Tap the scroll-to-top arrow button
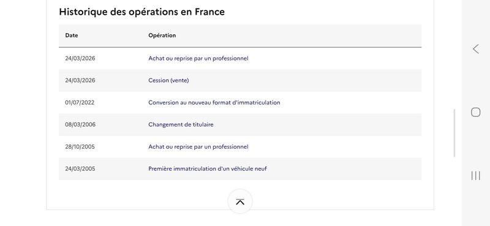The width and height of the screenshot is (490, 226). point(240,202)
